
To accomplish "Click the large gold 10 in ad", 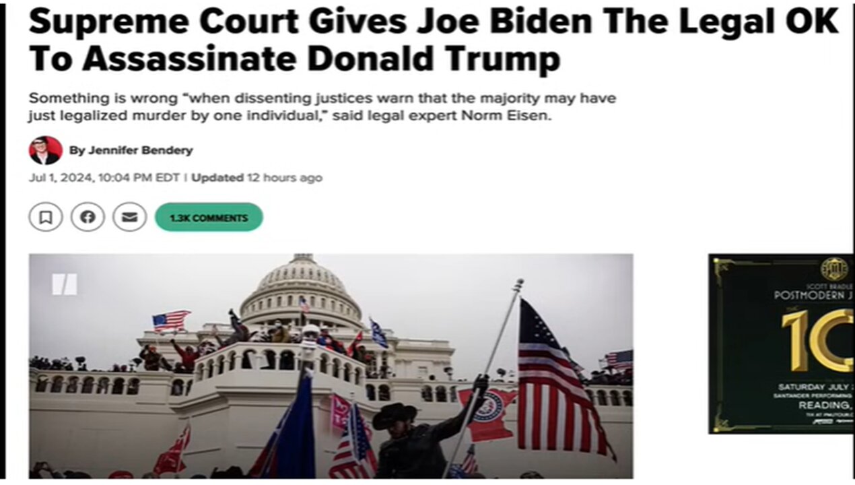I will (817, 339).
